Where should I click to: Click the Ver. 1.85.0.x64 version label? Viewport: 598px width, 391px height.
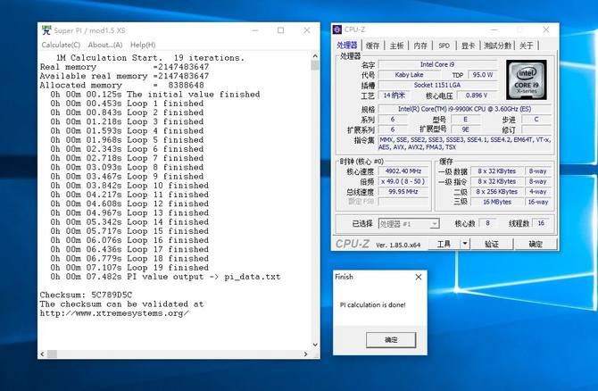click(398, 245)
